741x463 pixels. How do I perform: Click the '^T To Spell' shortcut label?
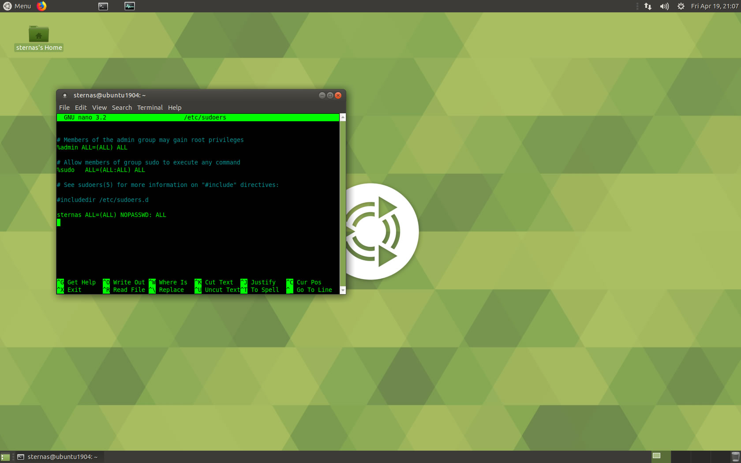point(260,290)
